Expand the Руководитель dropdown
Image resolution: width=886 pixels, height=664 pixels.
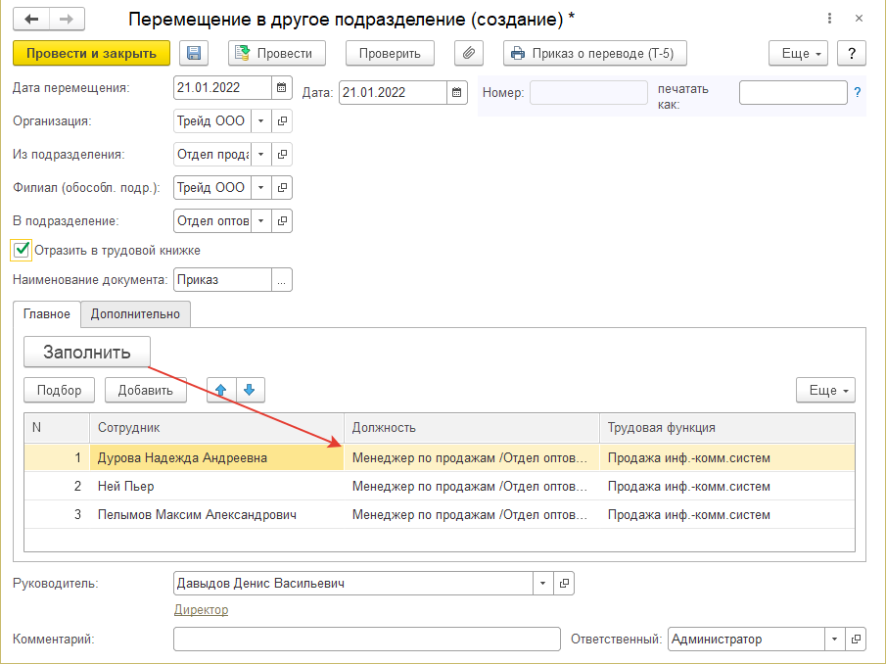tap(543, 584)
